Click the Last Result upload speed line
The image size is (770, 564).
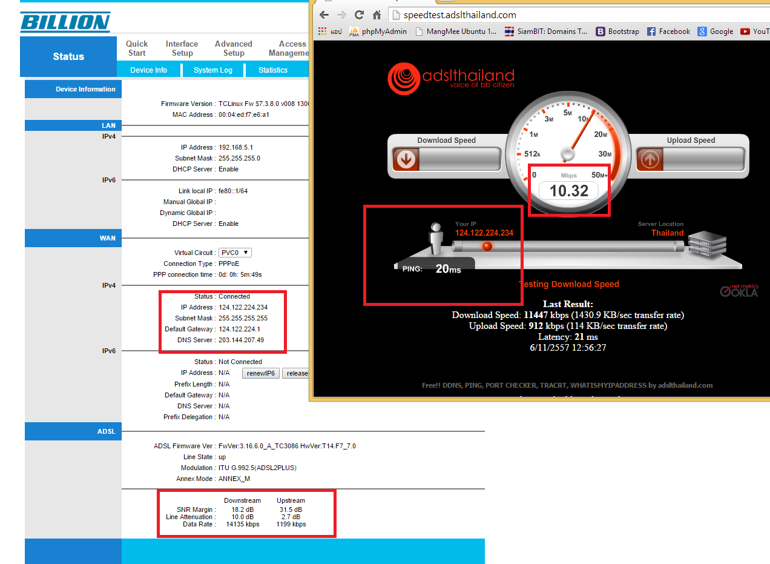coord(568,326)
